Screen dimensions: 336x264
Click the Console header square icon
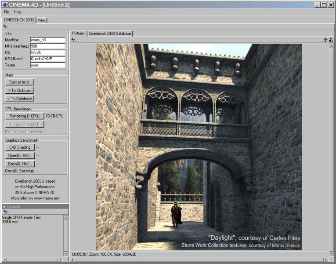[x=4, y=206]
